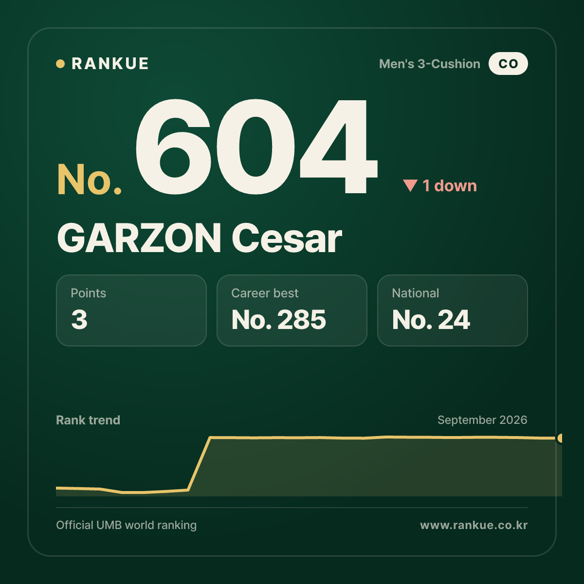
Task: Open the www.rankue.co.kr link
Action: [474, 525]
